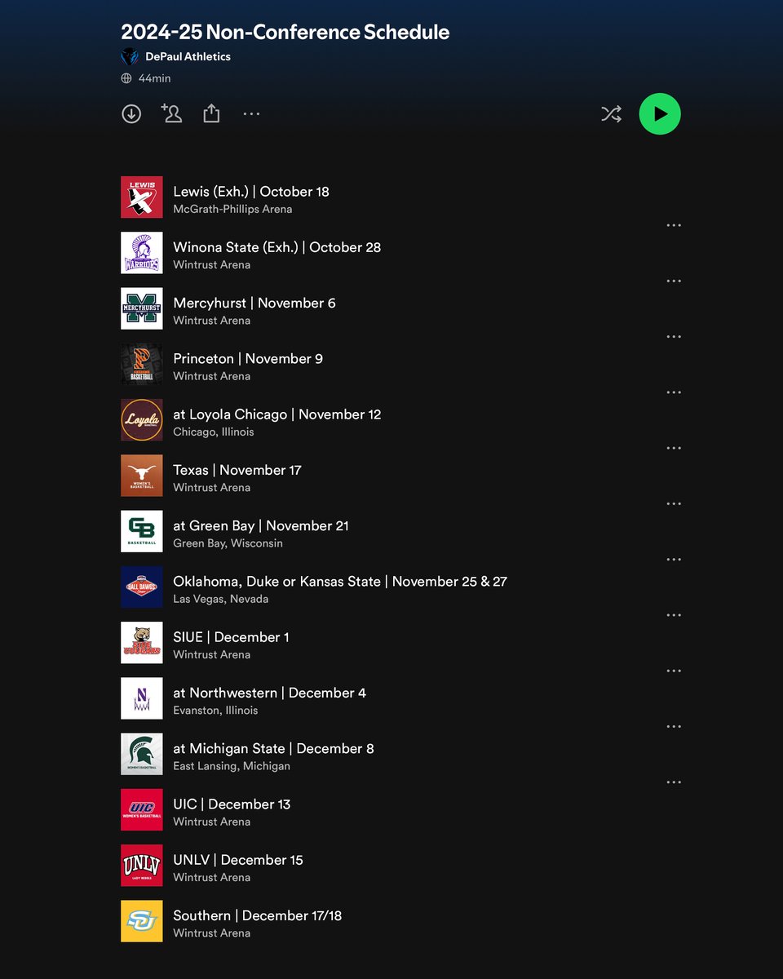Click Chicago, Illinois subtitle
This screenshot has height=979, width=783.
pos(214,432)
